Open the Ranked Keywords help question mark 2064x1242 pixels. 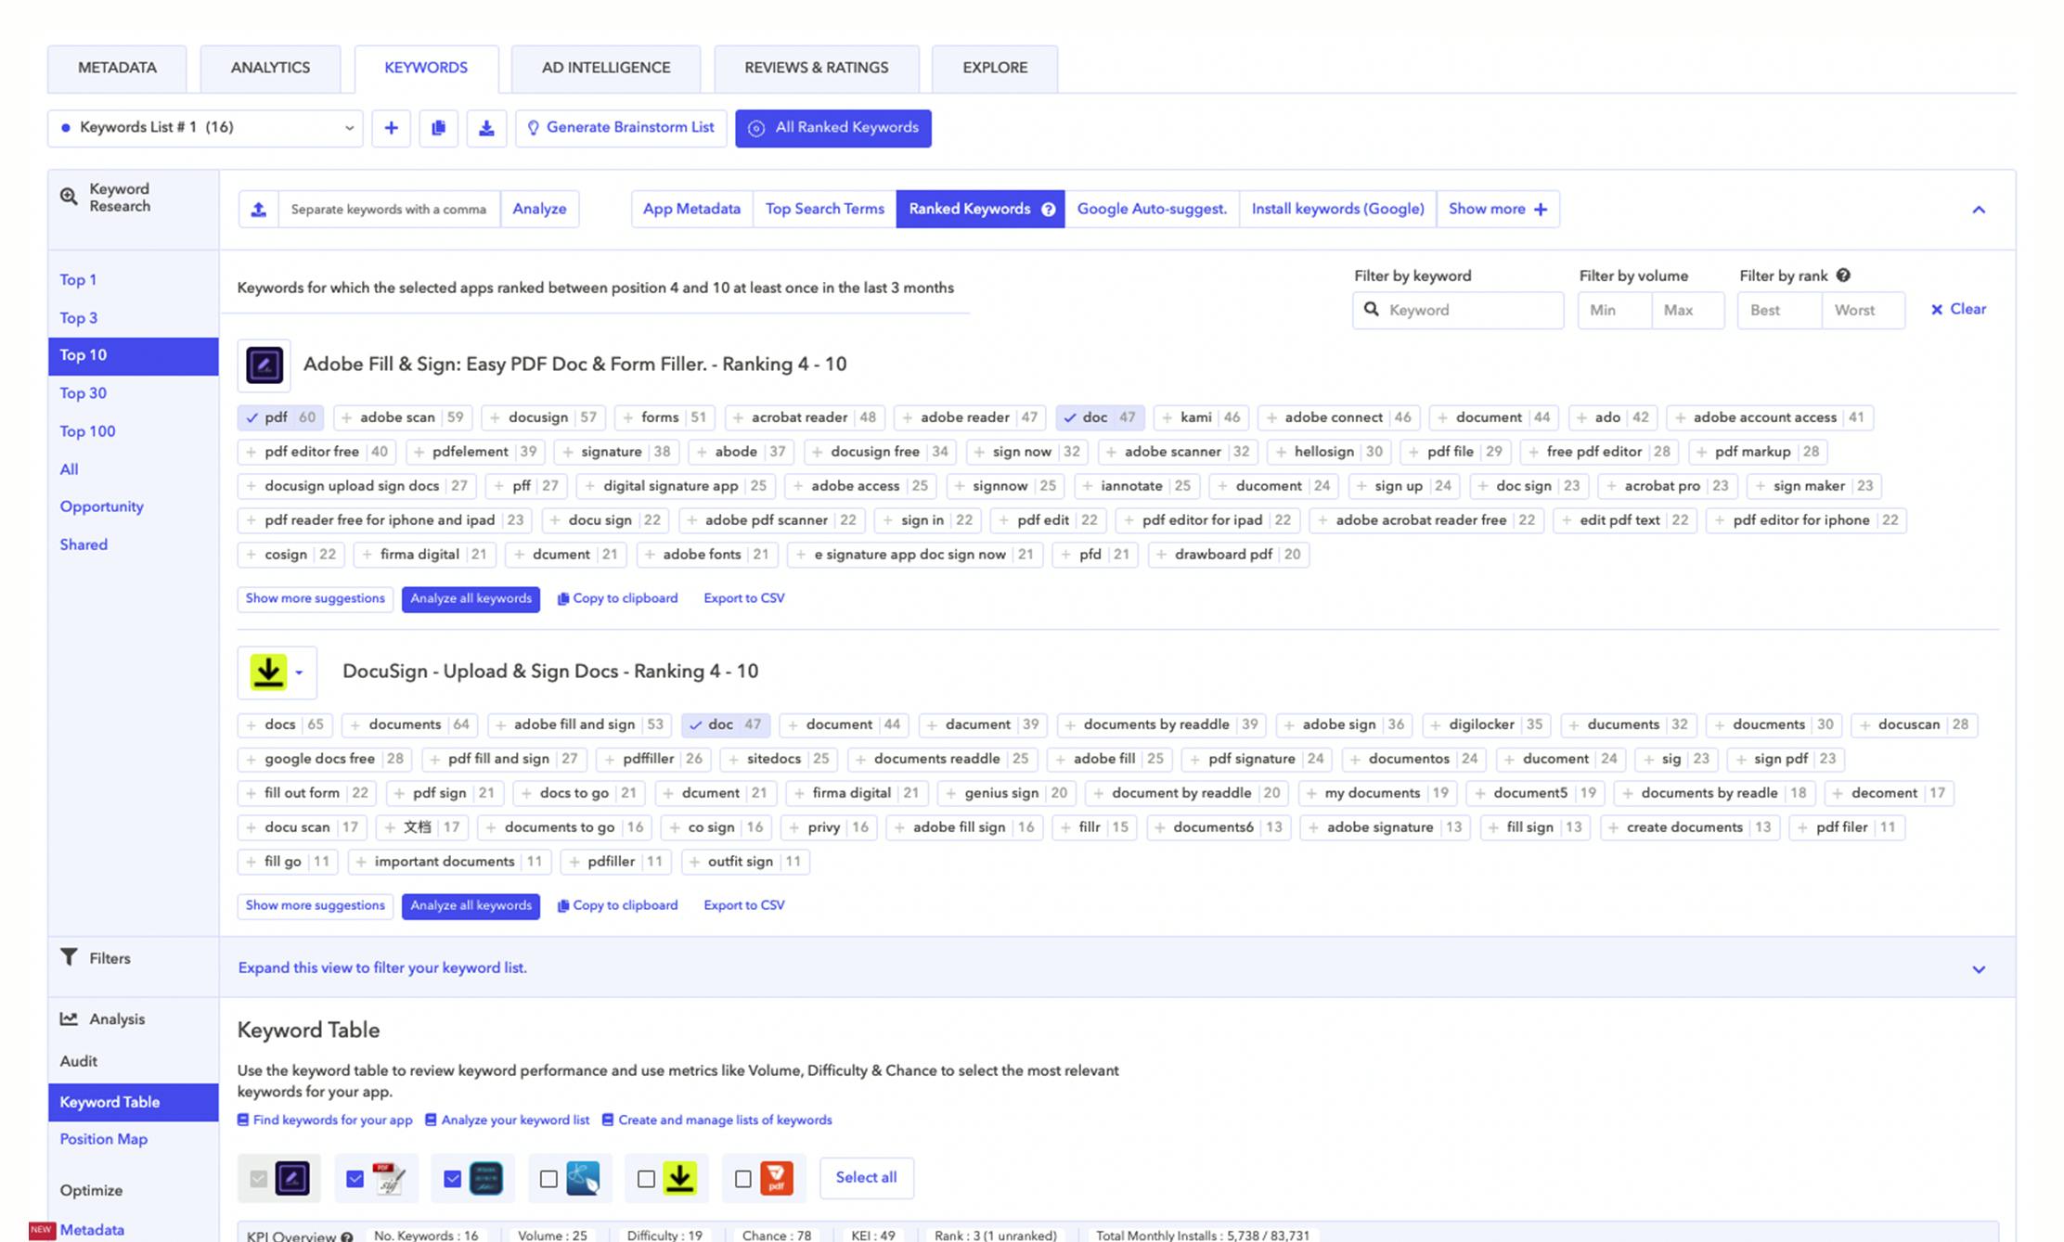pos(1049,209)
